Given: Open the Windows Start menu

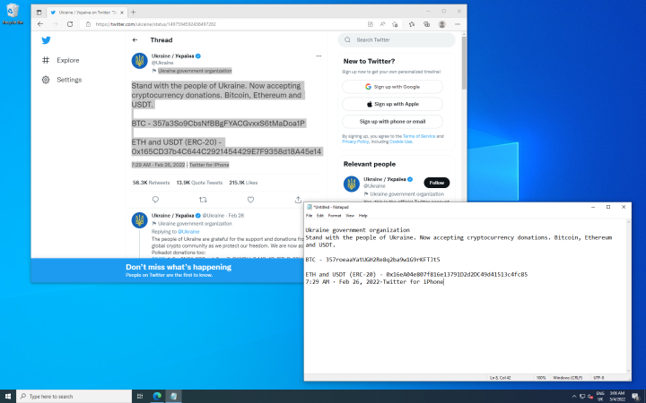Looking at the screenshot, I should 8,397.
